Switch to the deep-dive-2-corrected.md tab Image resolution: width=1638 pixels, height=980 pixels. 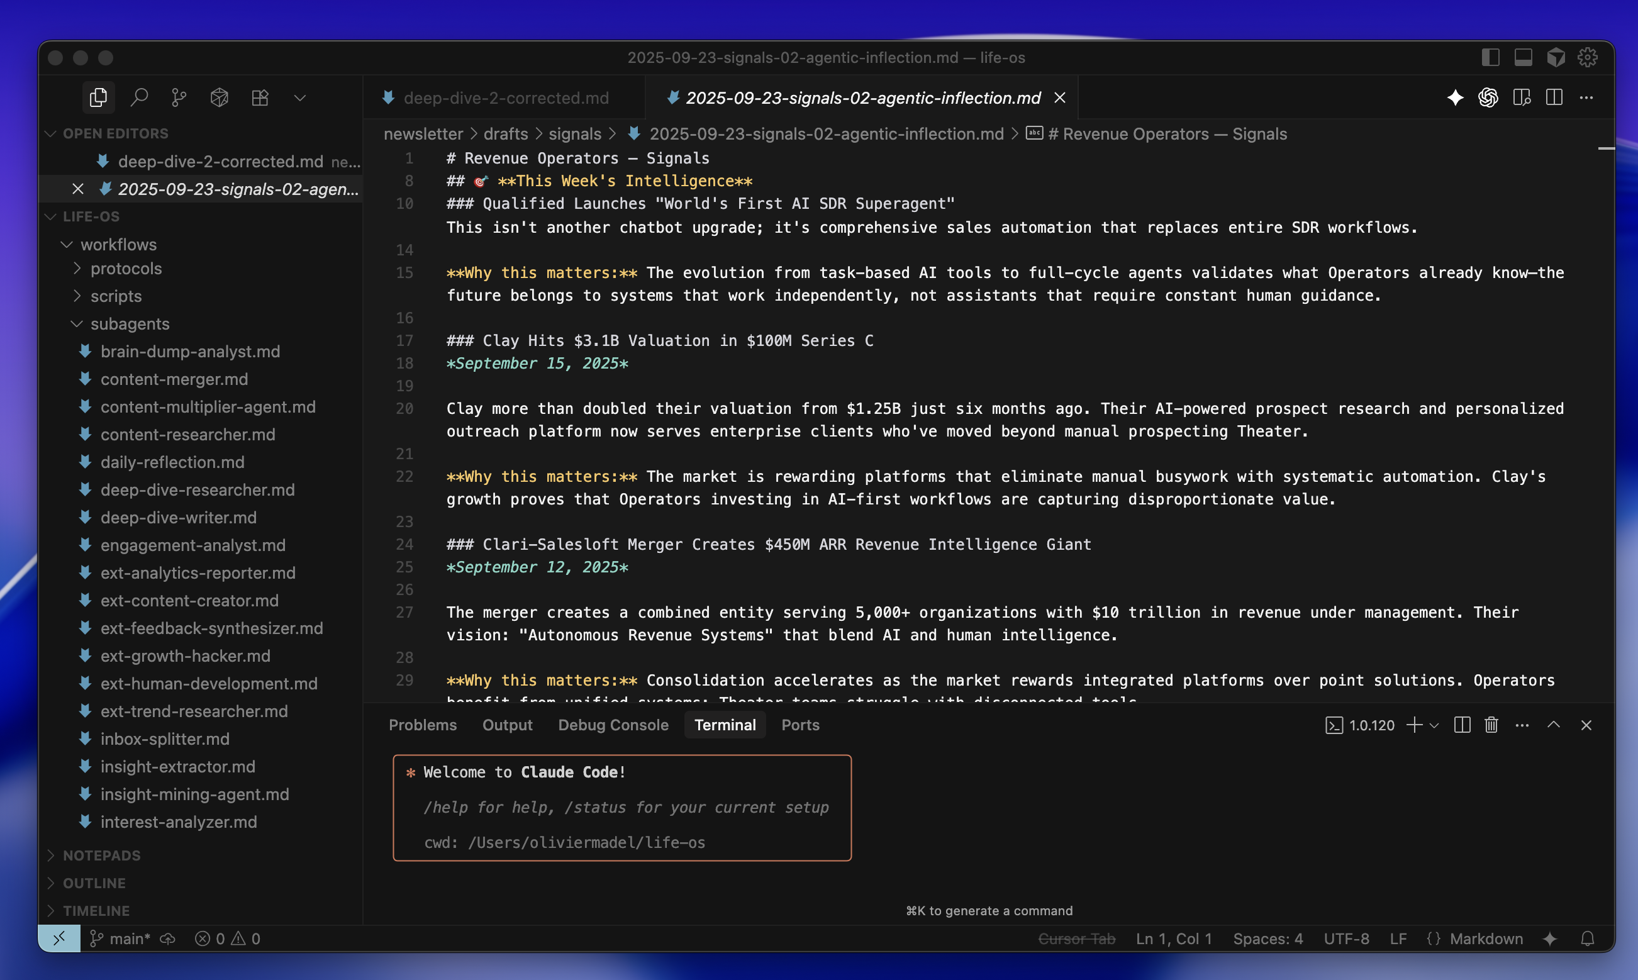point(506,97)
